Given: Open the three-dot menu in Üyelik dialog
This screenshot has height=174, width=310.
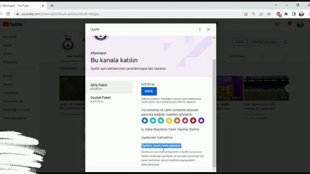Looking at the screenshot, I should pyautogui.click(x=200, y=29).
